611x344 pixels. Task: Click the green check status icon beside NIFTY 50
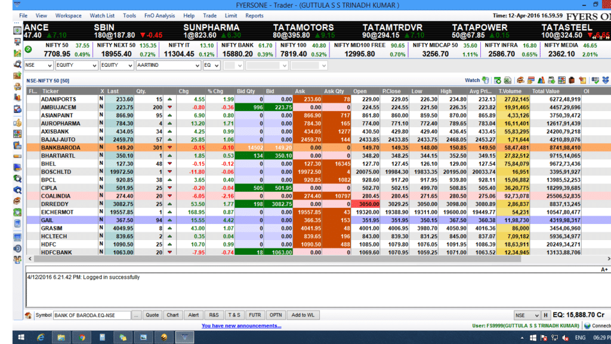29,50
